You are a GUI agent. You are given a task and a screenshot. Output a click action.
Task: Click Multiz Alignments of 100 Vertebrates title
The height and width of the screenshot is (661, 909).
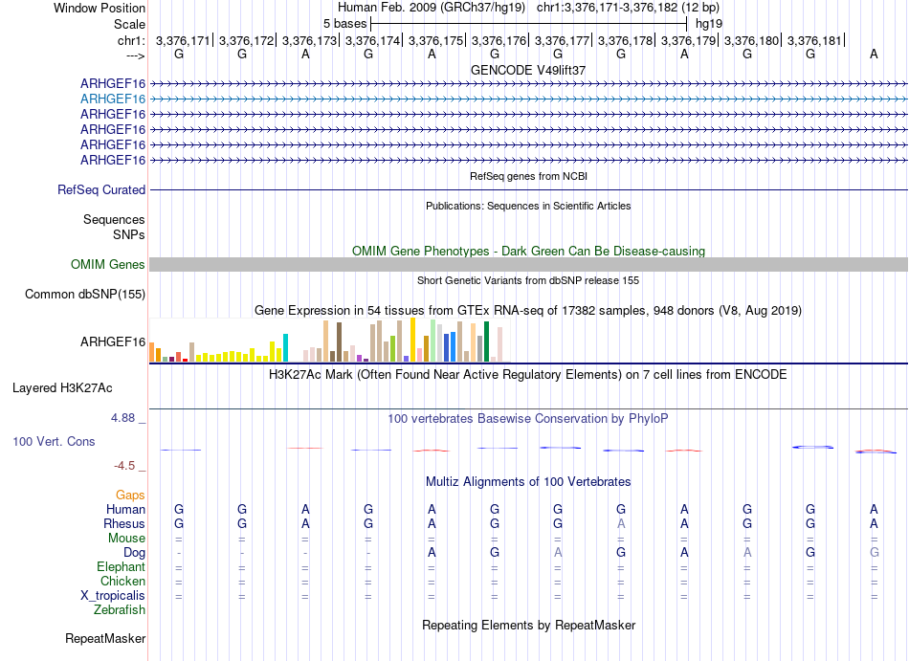pyautogui.click(x=528, y=481)
